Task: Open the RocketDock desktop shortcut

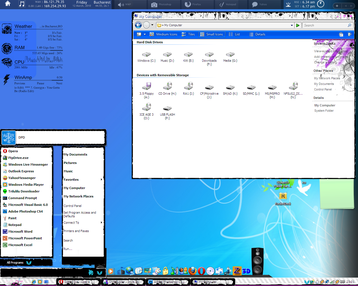Action: coord(283,199)
